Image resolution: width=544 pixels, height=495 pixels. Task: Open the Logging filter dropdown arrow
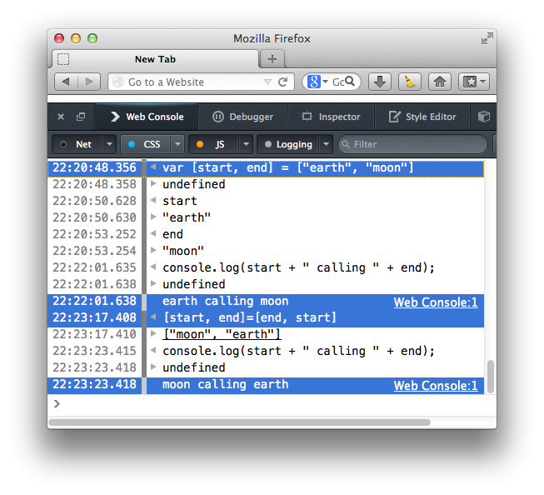pos(326,144)
